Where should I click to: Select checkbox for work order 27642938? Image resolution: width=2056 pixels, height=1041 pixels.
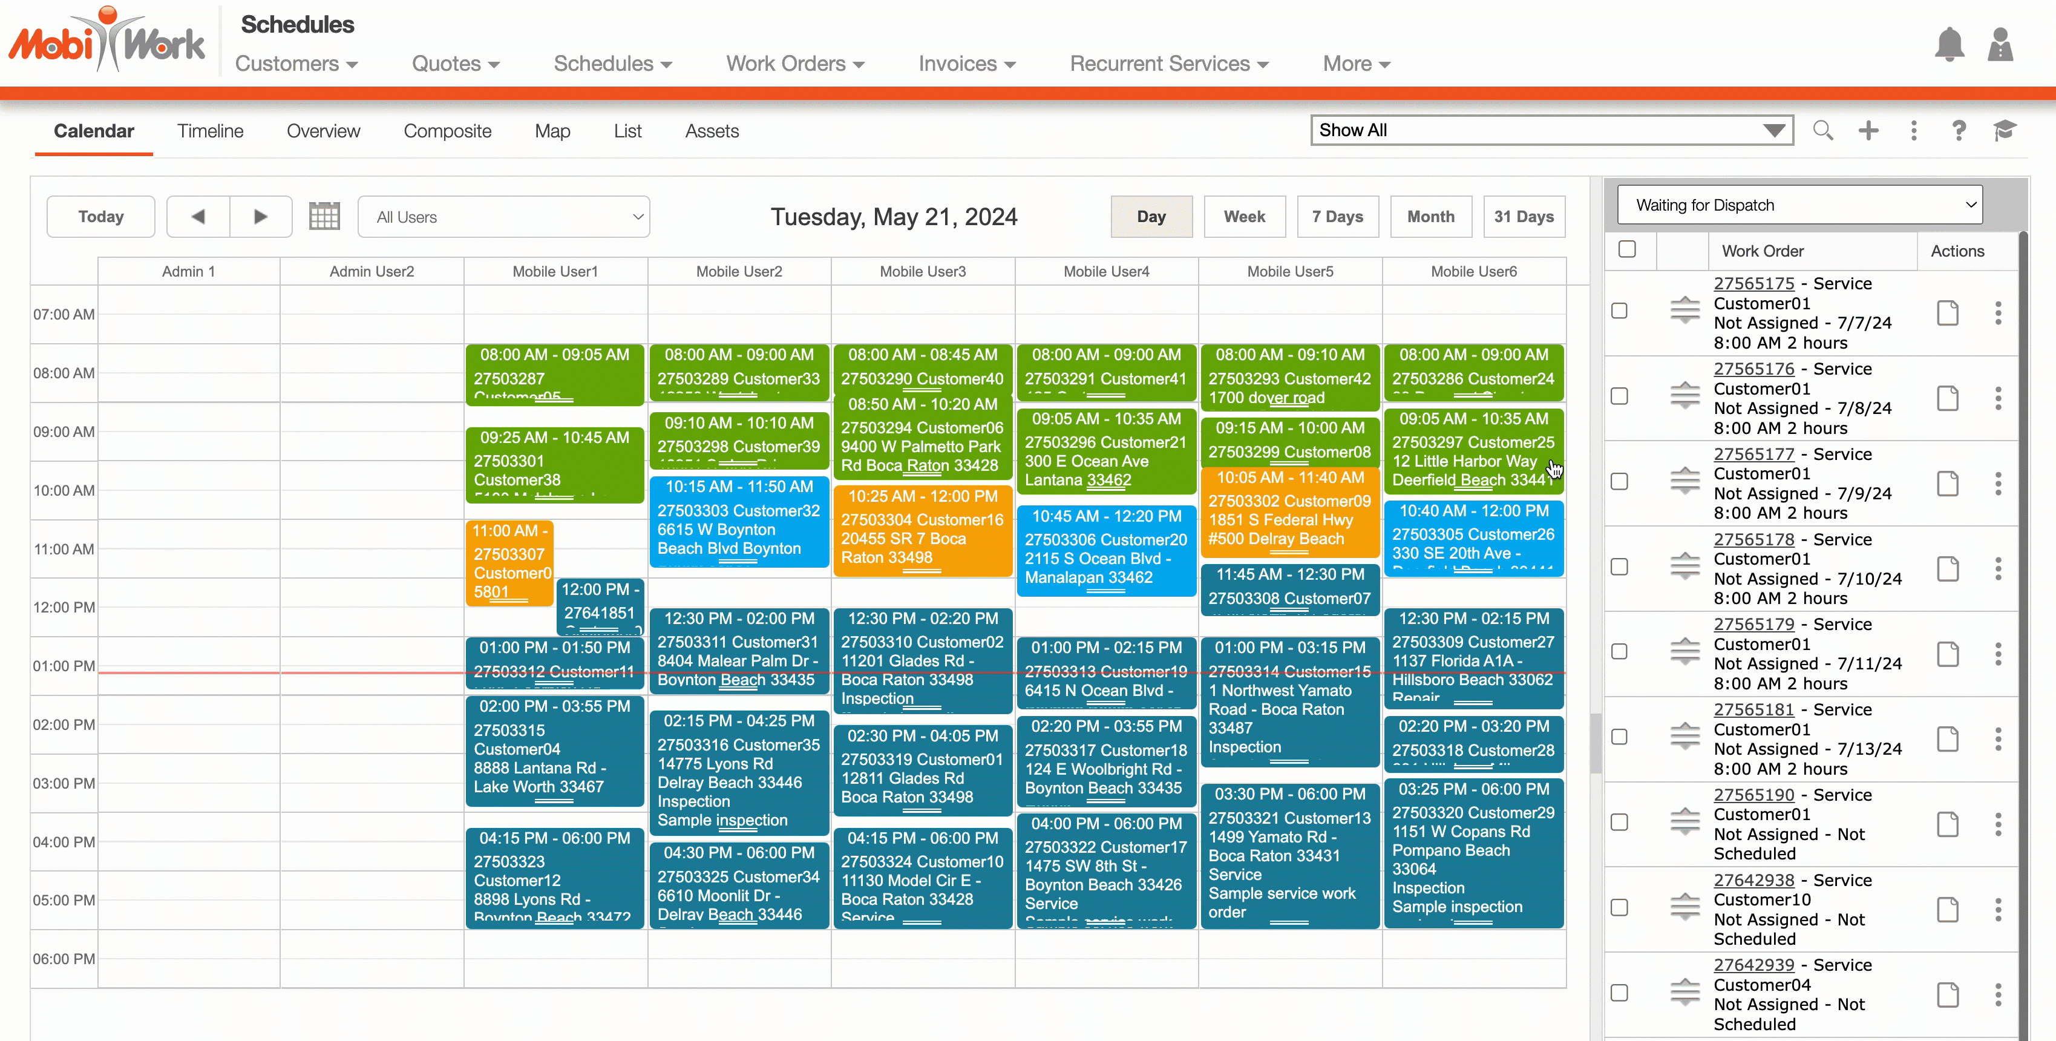[x=1619, y=908]
